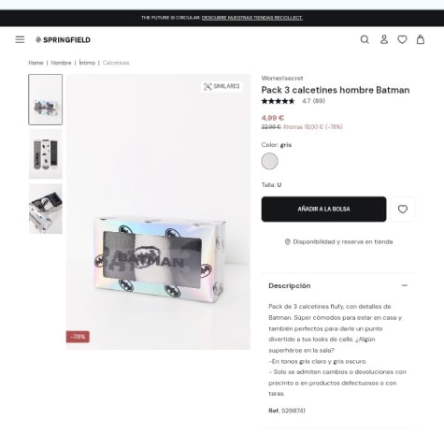The width and height of the screenshot is (444, 435).
Task: Open the user account icon
Action: point(384,39)
